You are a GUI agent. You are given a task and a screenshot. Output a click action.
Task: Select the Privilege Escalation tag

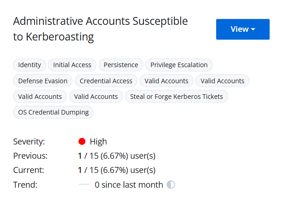click(179, 65)
